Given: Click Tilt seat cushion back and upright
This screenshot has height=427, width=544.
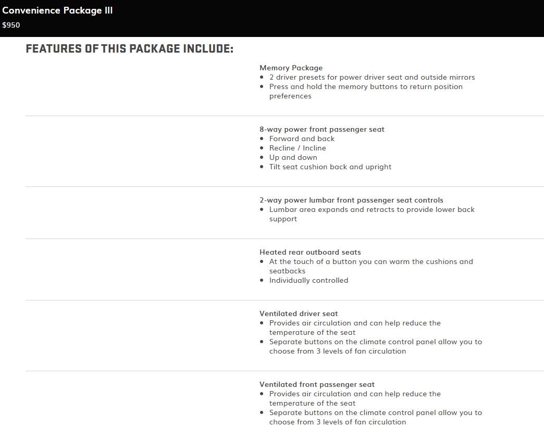Looking at the screenshot, I should (x=330, y=167).
